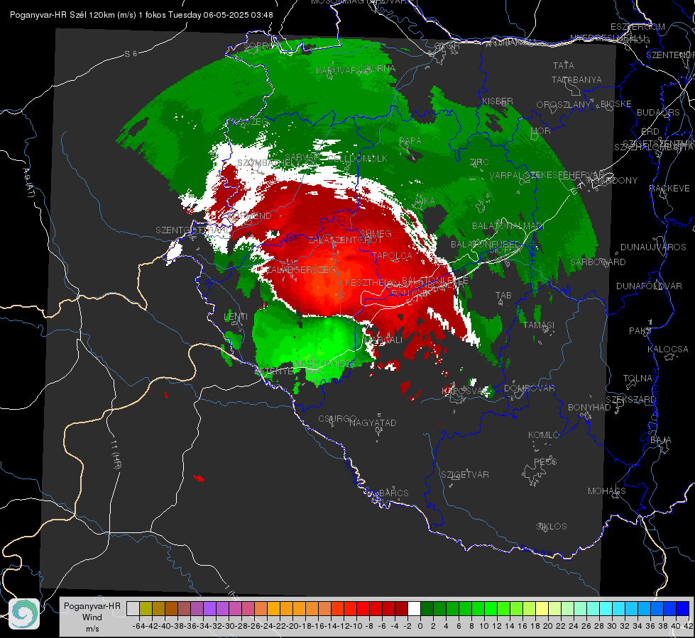Select the LENTI town label
This screenshot has width=695, height=638.
(x=236, y=317)
